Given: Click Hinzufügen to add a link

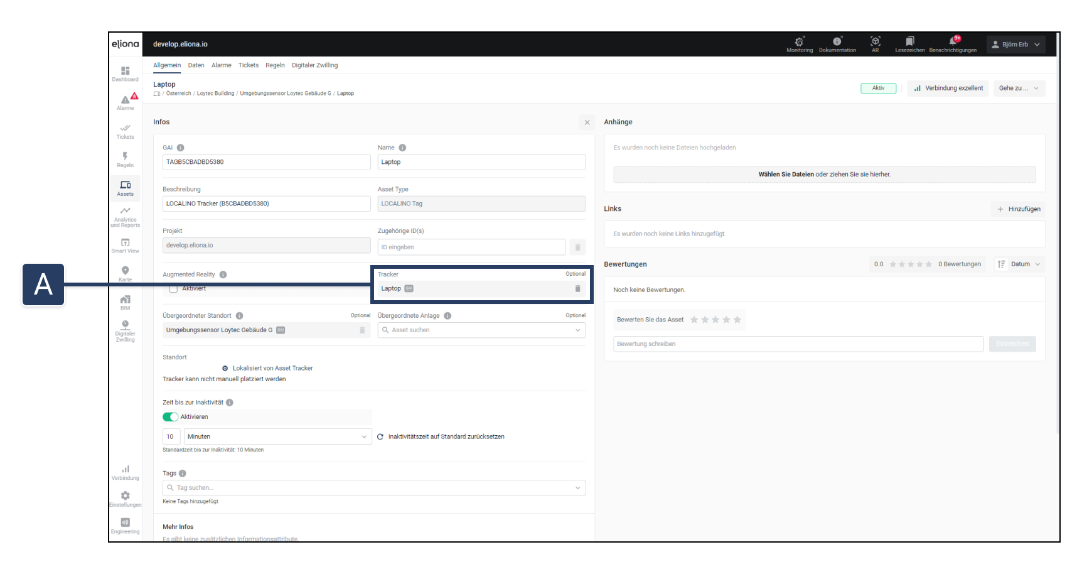Looking at the screenshot, I should 1019,209.
